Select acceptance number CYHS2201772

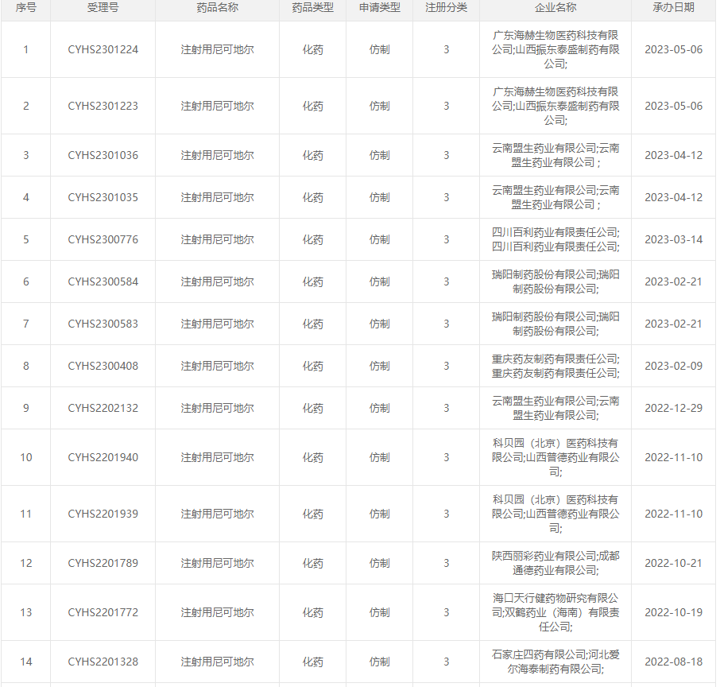pyautogui.click(x=103, y=612)
